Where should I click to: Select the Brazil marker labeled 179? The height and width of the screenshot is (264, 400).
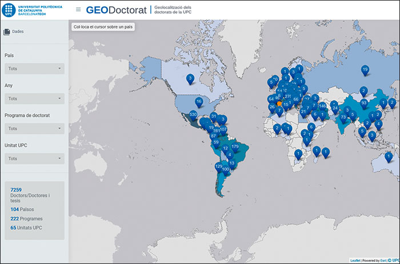pos(235,147)
